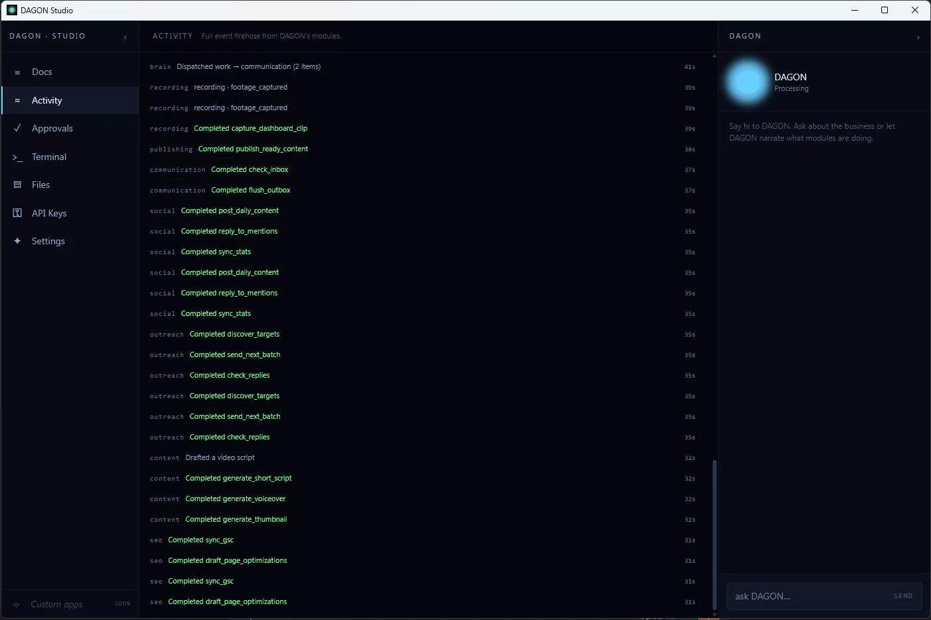The height and width of the screenshot is (620, 931).
Task: Collapse the sidebar with the left chevron
Action: [125, 37]
